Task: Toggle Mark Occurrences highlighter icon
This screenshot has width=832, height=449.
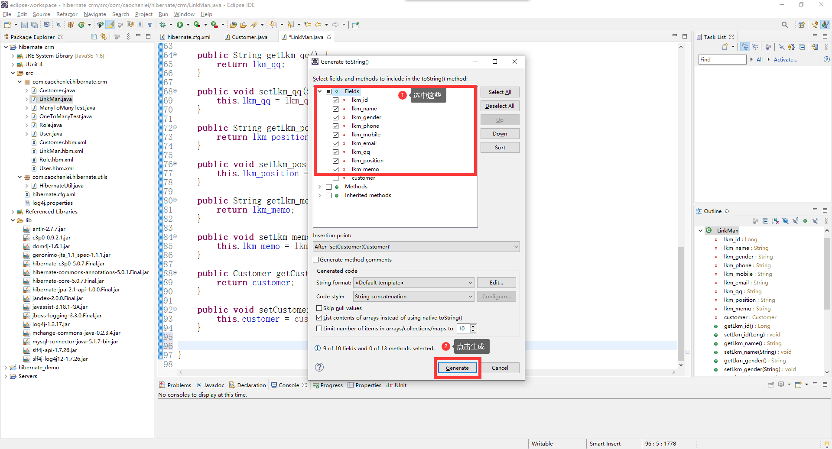Action: [x=110, y=25]
